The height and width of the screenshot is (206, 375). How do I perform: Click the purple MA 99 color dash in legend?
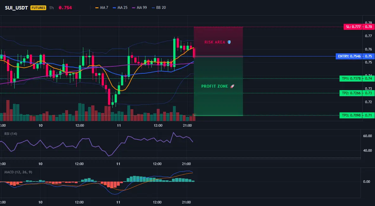point(133,8)
